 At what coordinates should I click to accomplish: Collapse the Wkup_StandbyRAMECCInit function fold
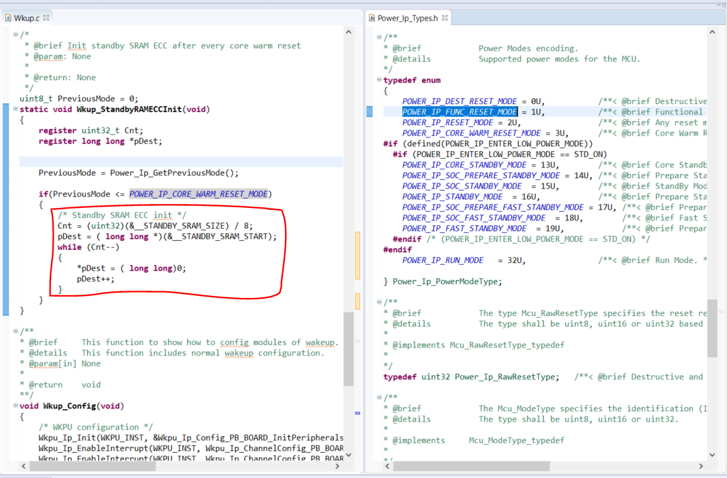tap(15, 109)
